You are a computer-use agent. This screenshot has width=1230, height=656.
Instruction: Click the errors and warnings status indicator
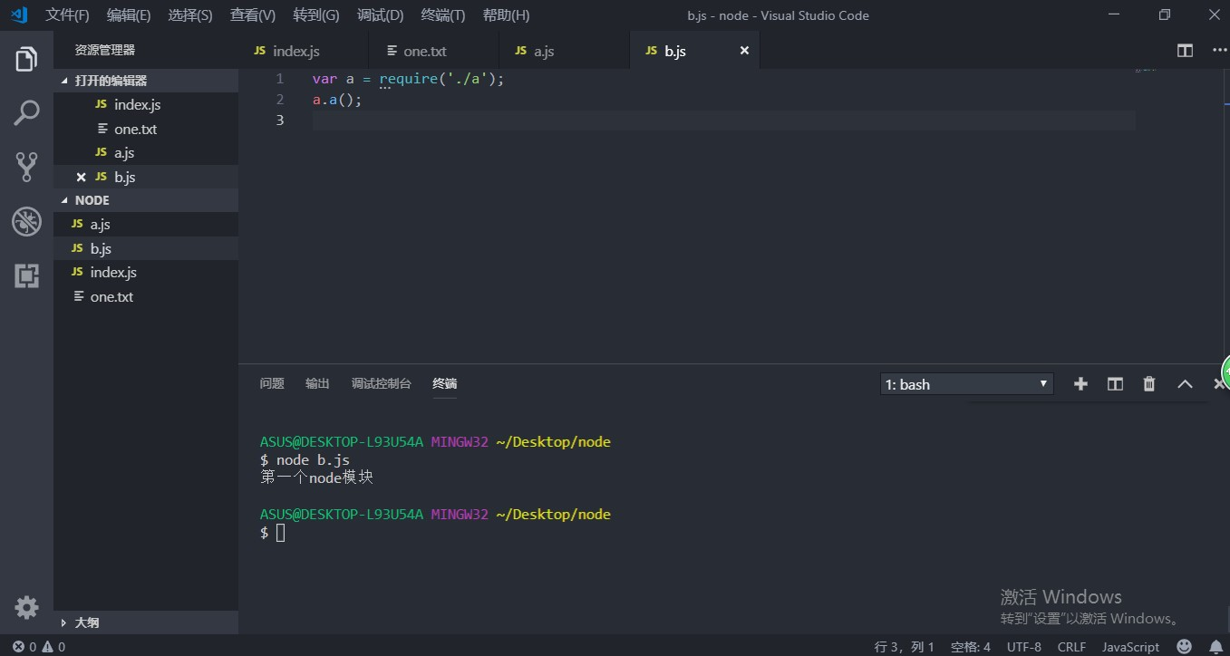tap(39, 647)
